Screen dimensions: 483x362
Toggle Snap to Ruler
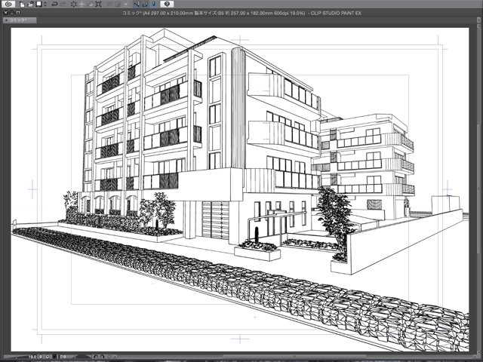pyautogui.click(x=137, y=4)
